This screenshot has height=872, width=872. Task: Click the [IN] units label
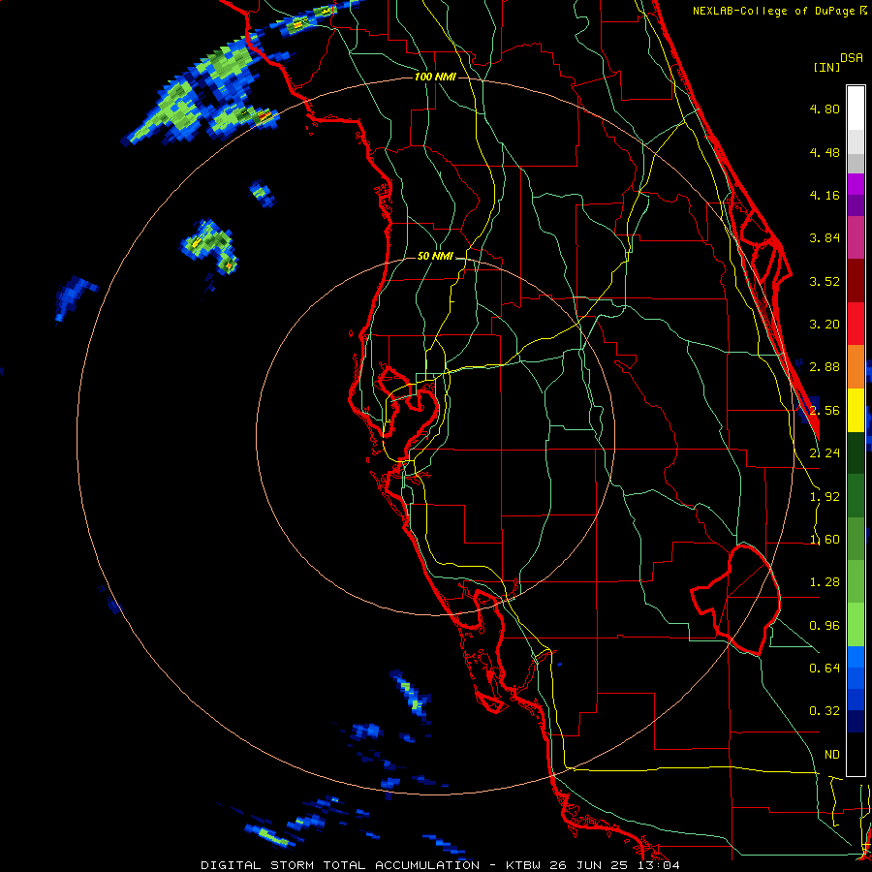(826, 67)
